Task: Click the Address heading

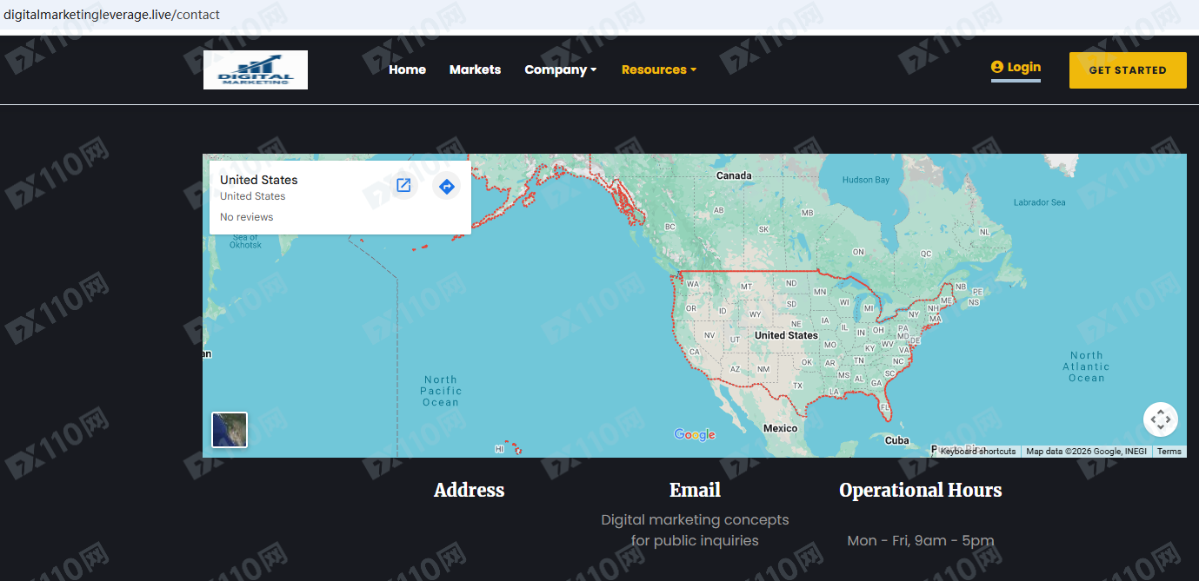Action: (469, 490)
